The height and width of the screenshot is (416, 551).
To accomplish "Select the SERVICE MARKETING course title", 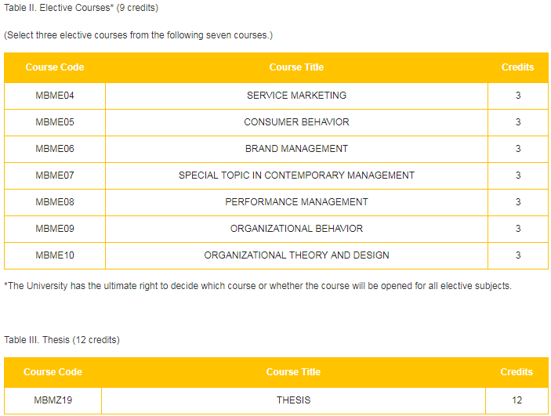I will pos(296,96).
